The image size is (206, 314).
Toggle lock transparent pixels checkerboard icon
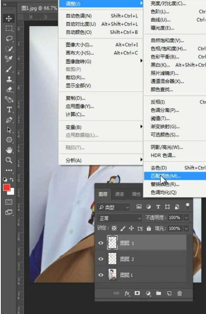pyautogui.click(x=114, y=228)
